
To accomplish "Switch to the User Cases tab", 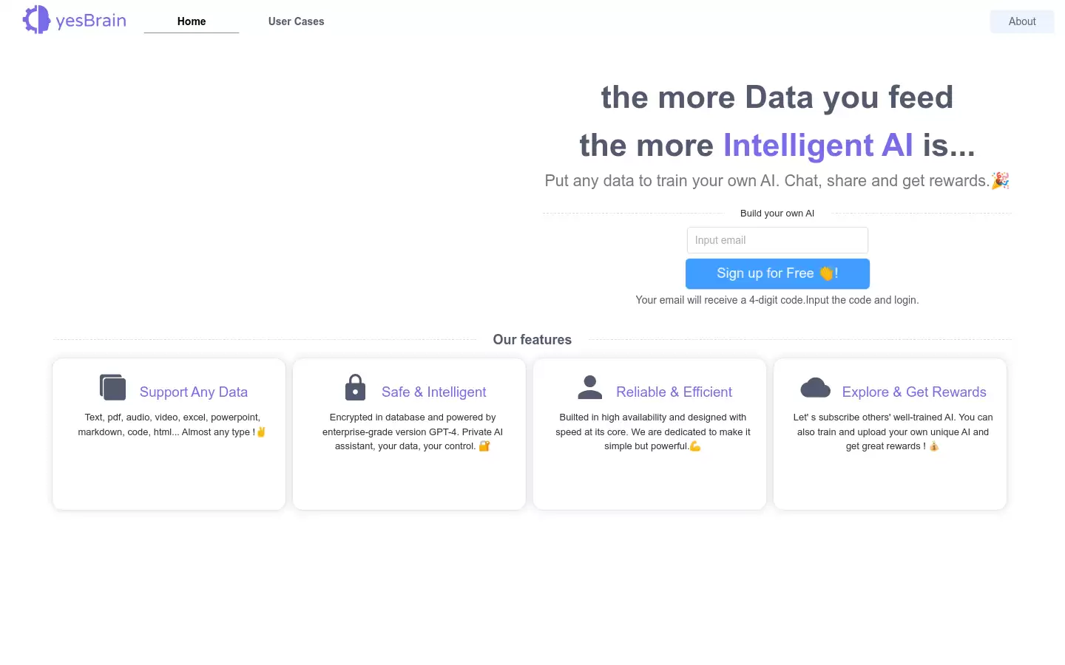I will coord(296,21).
